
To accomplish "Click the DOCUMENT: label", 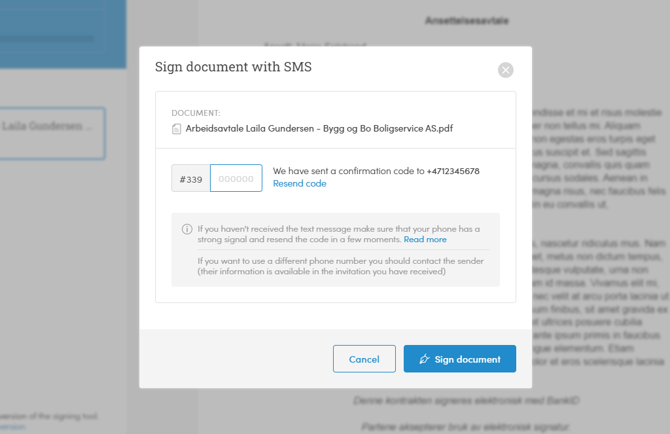I will 196,113.
